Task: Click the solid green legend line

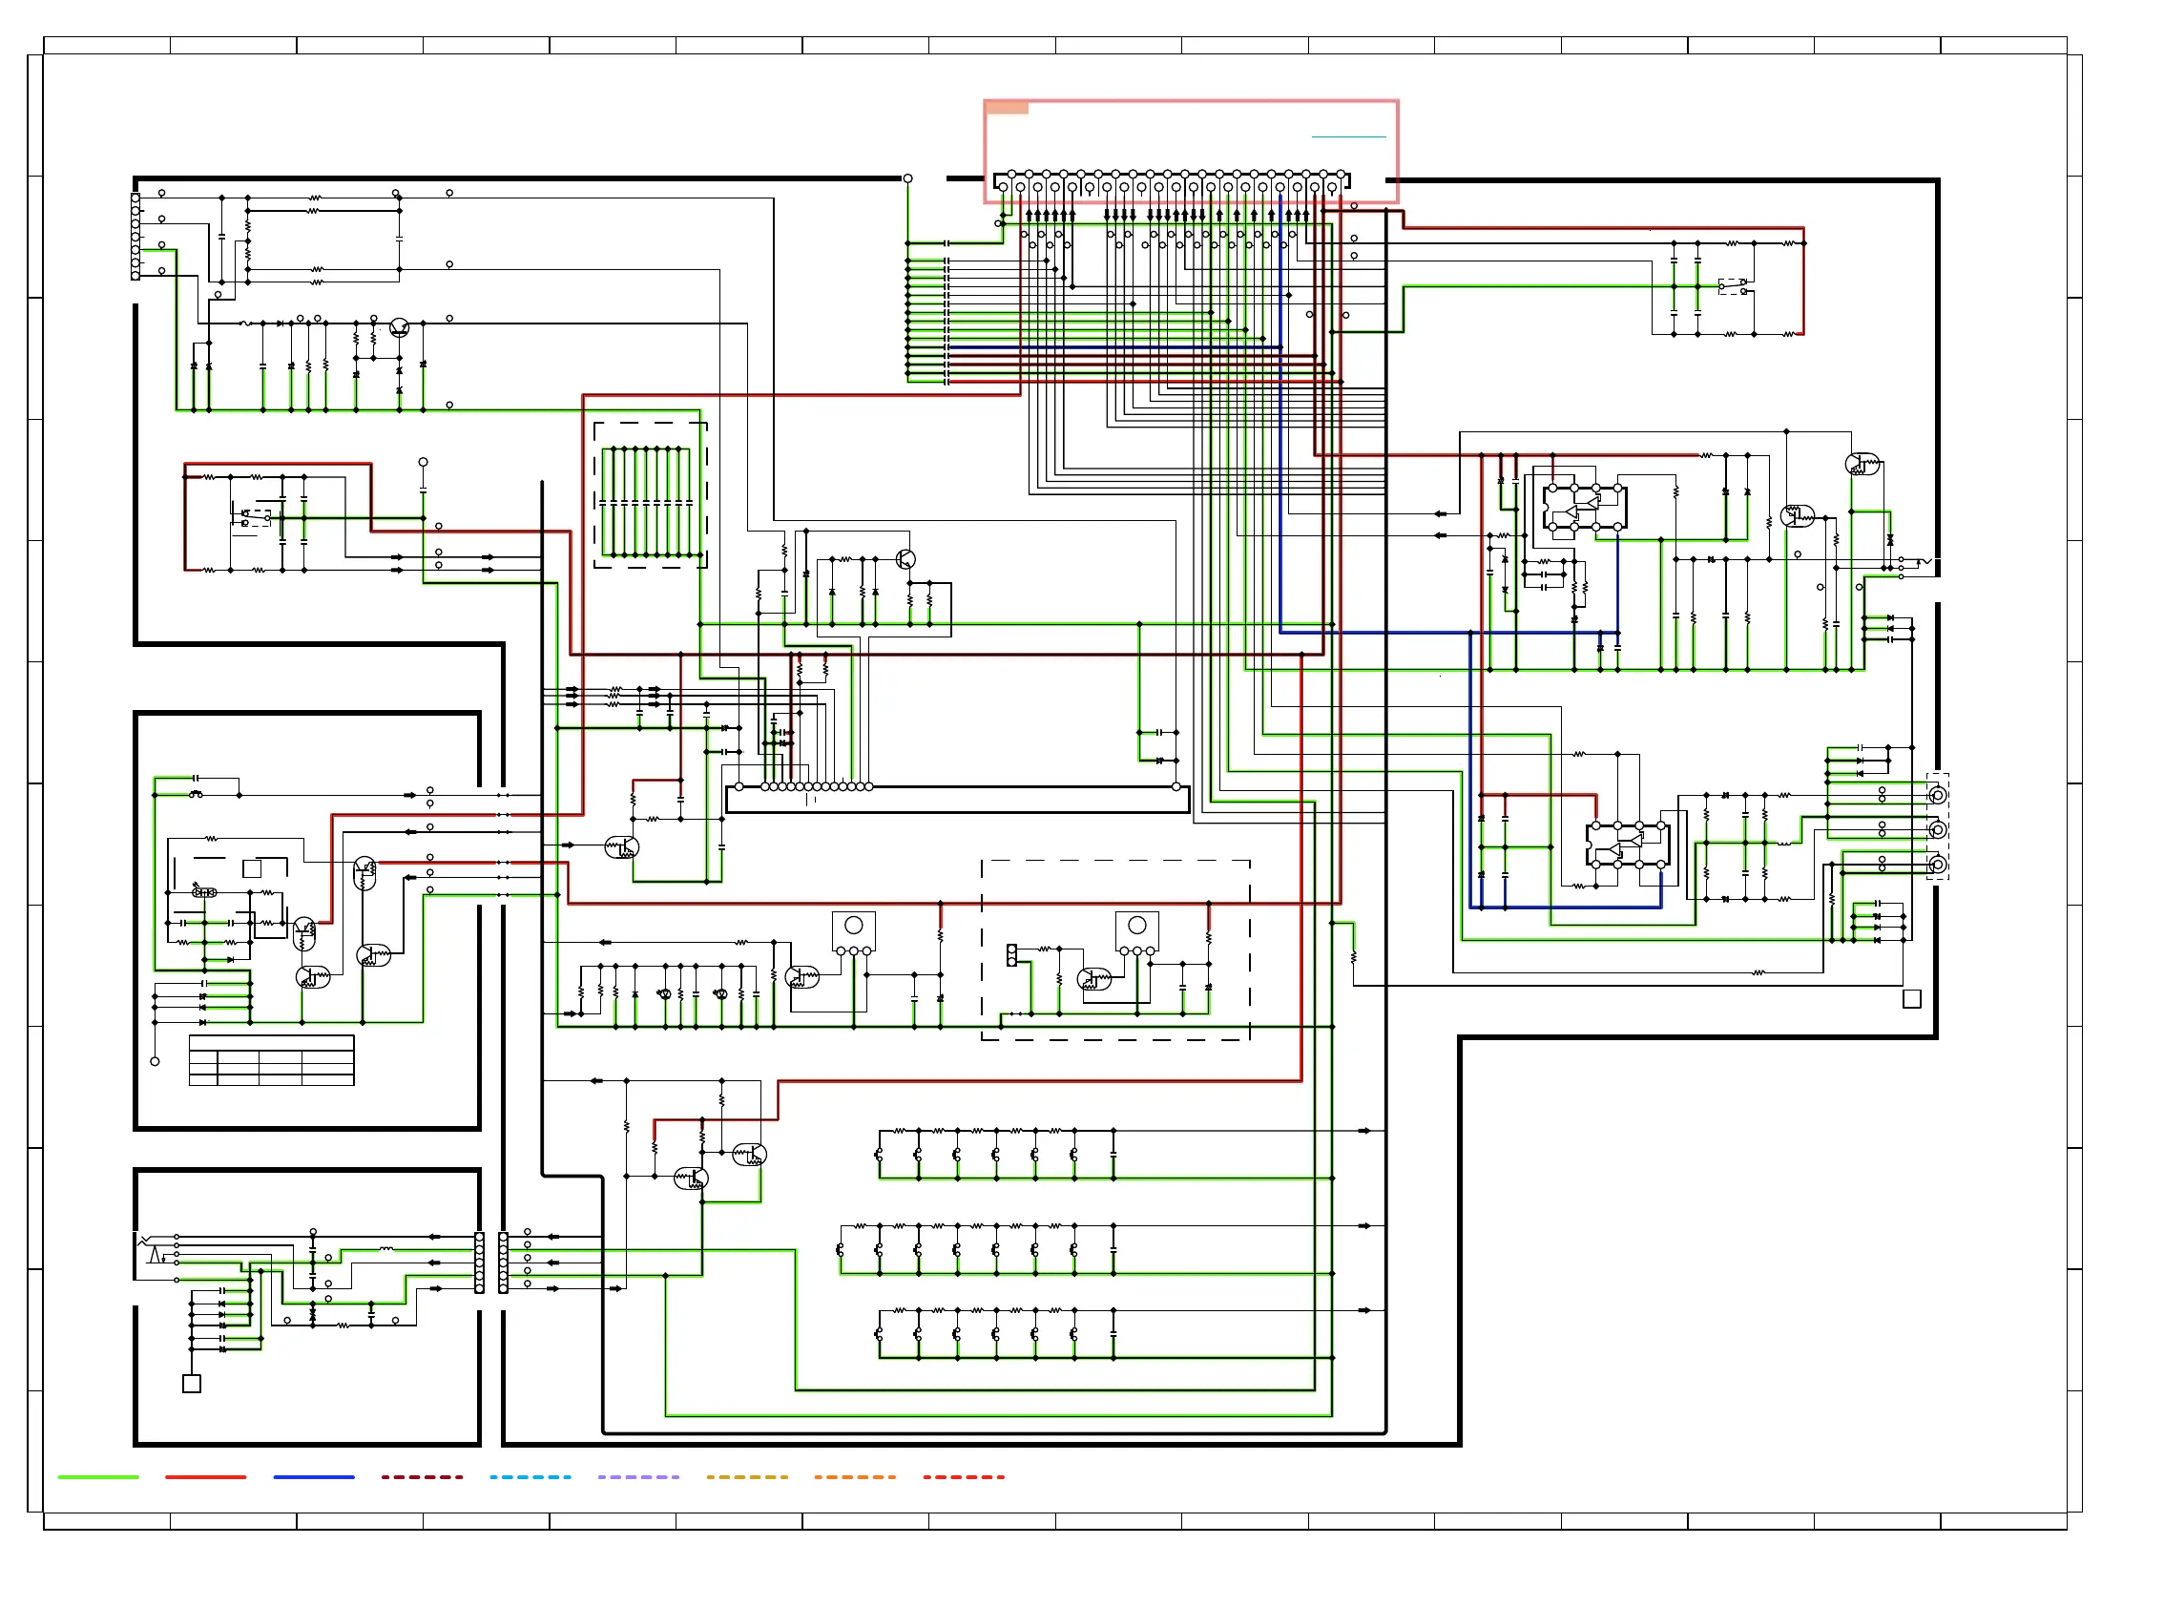Action: pyautogui.click(x=98, y=1476)
